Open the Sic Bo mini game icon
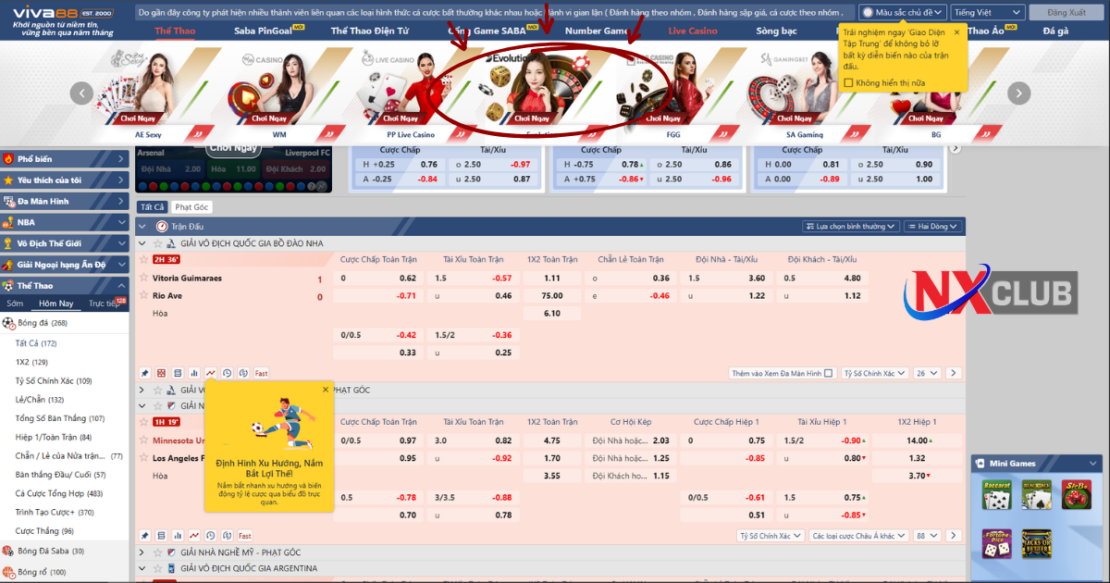 click(x=1076, y=495)
